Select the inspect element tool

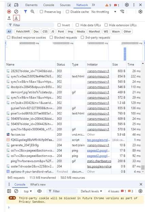(x=9, y=5)
